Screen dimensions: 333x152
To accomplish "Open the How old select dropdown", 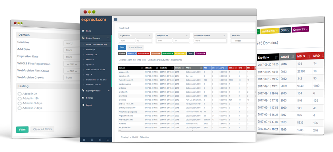I will [244, 41].
